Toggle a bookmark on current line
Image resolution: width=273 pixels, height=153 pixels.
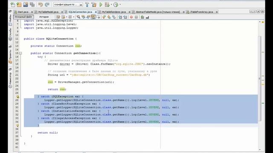pos(114,17)
